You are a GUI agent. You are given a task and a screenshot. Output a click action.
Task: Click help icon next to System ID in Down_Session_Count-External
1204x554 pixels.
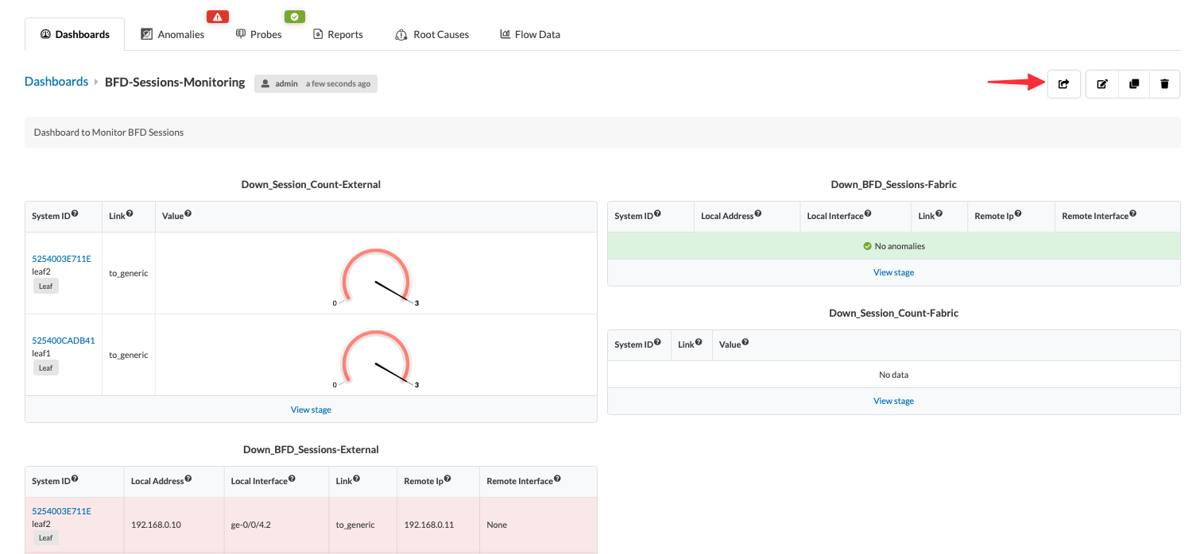[x=75, y=214]
